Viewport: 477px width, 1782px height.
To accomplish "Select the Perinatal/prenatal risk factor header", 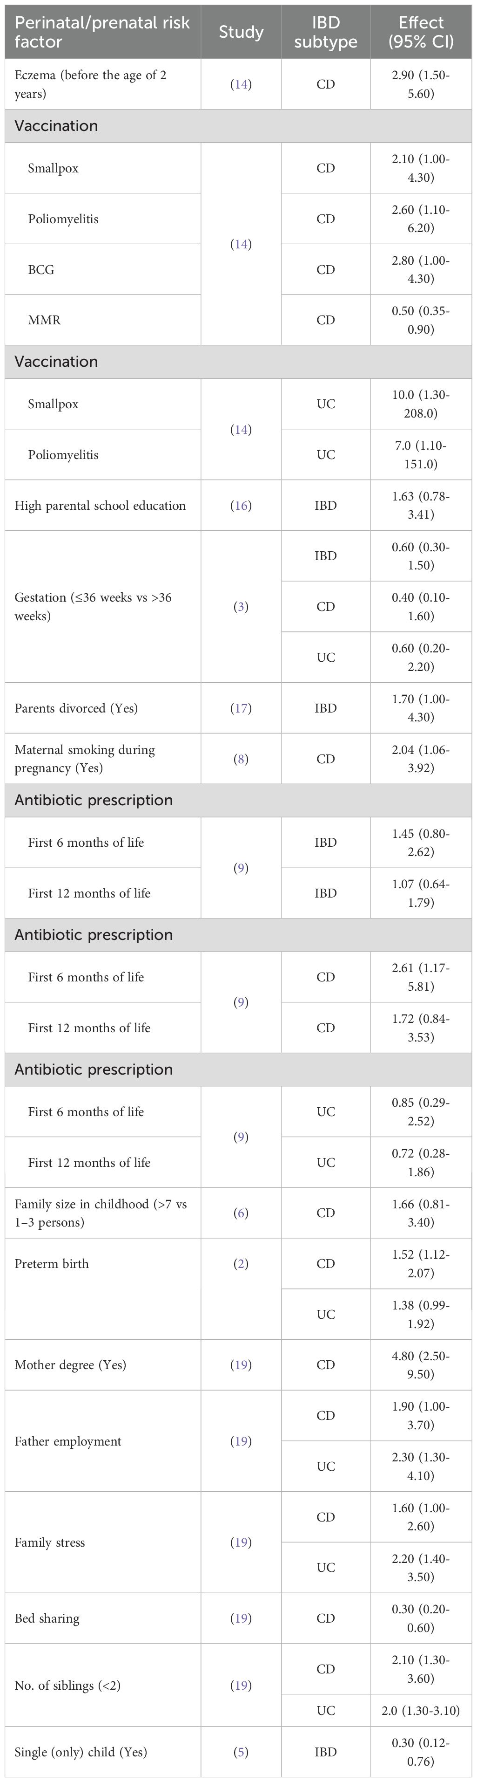I will (x=101, y=32).
